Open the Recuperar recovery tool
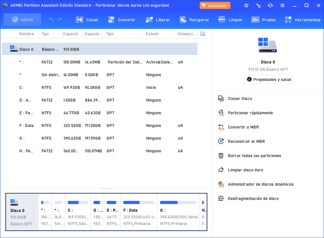This screenshot has height=238, width=324. tap(194, 20)
